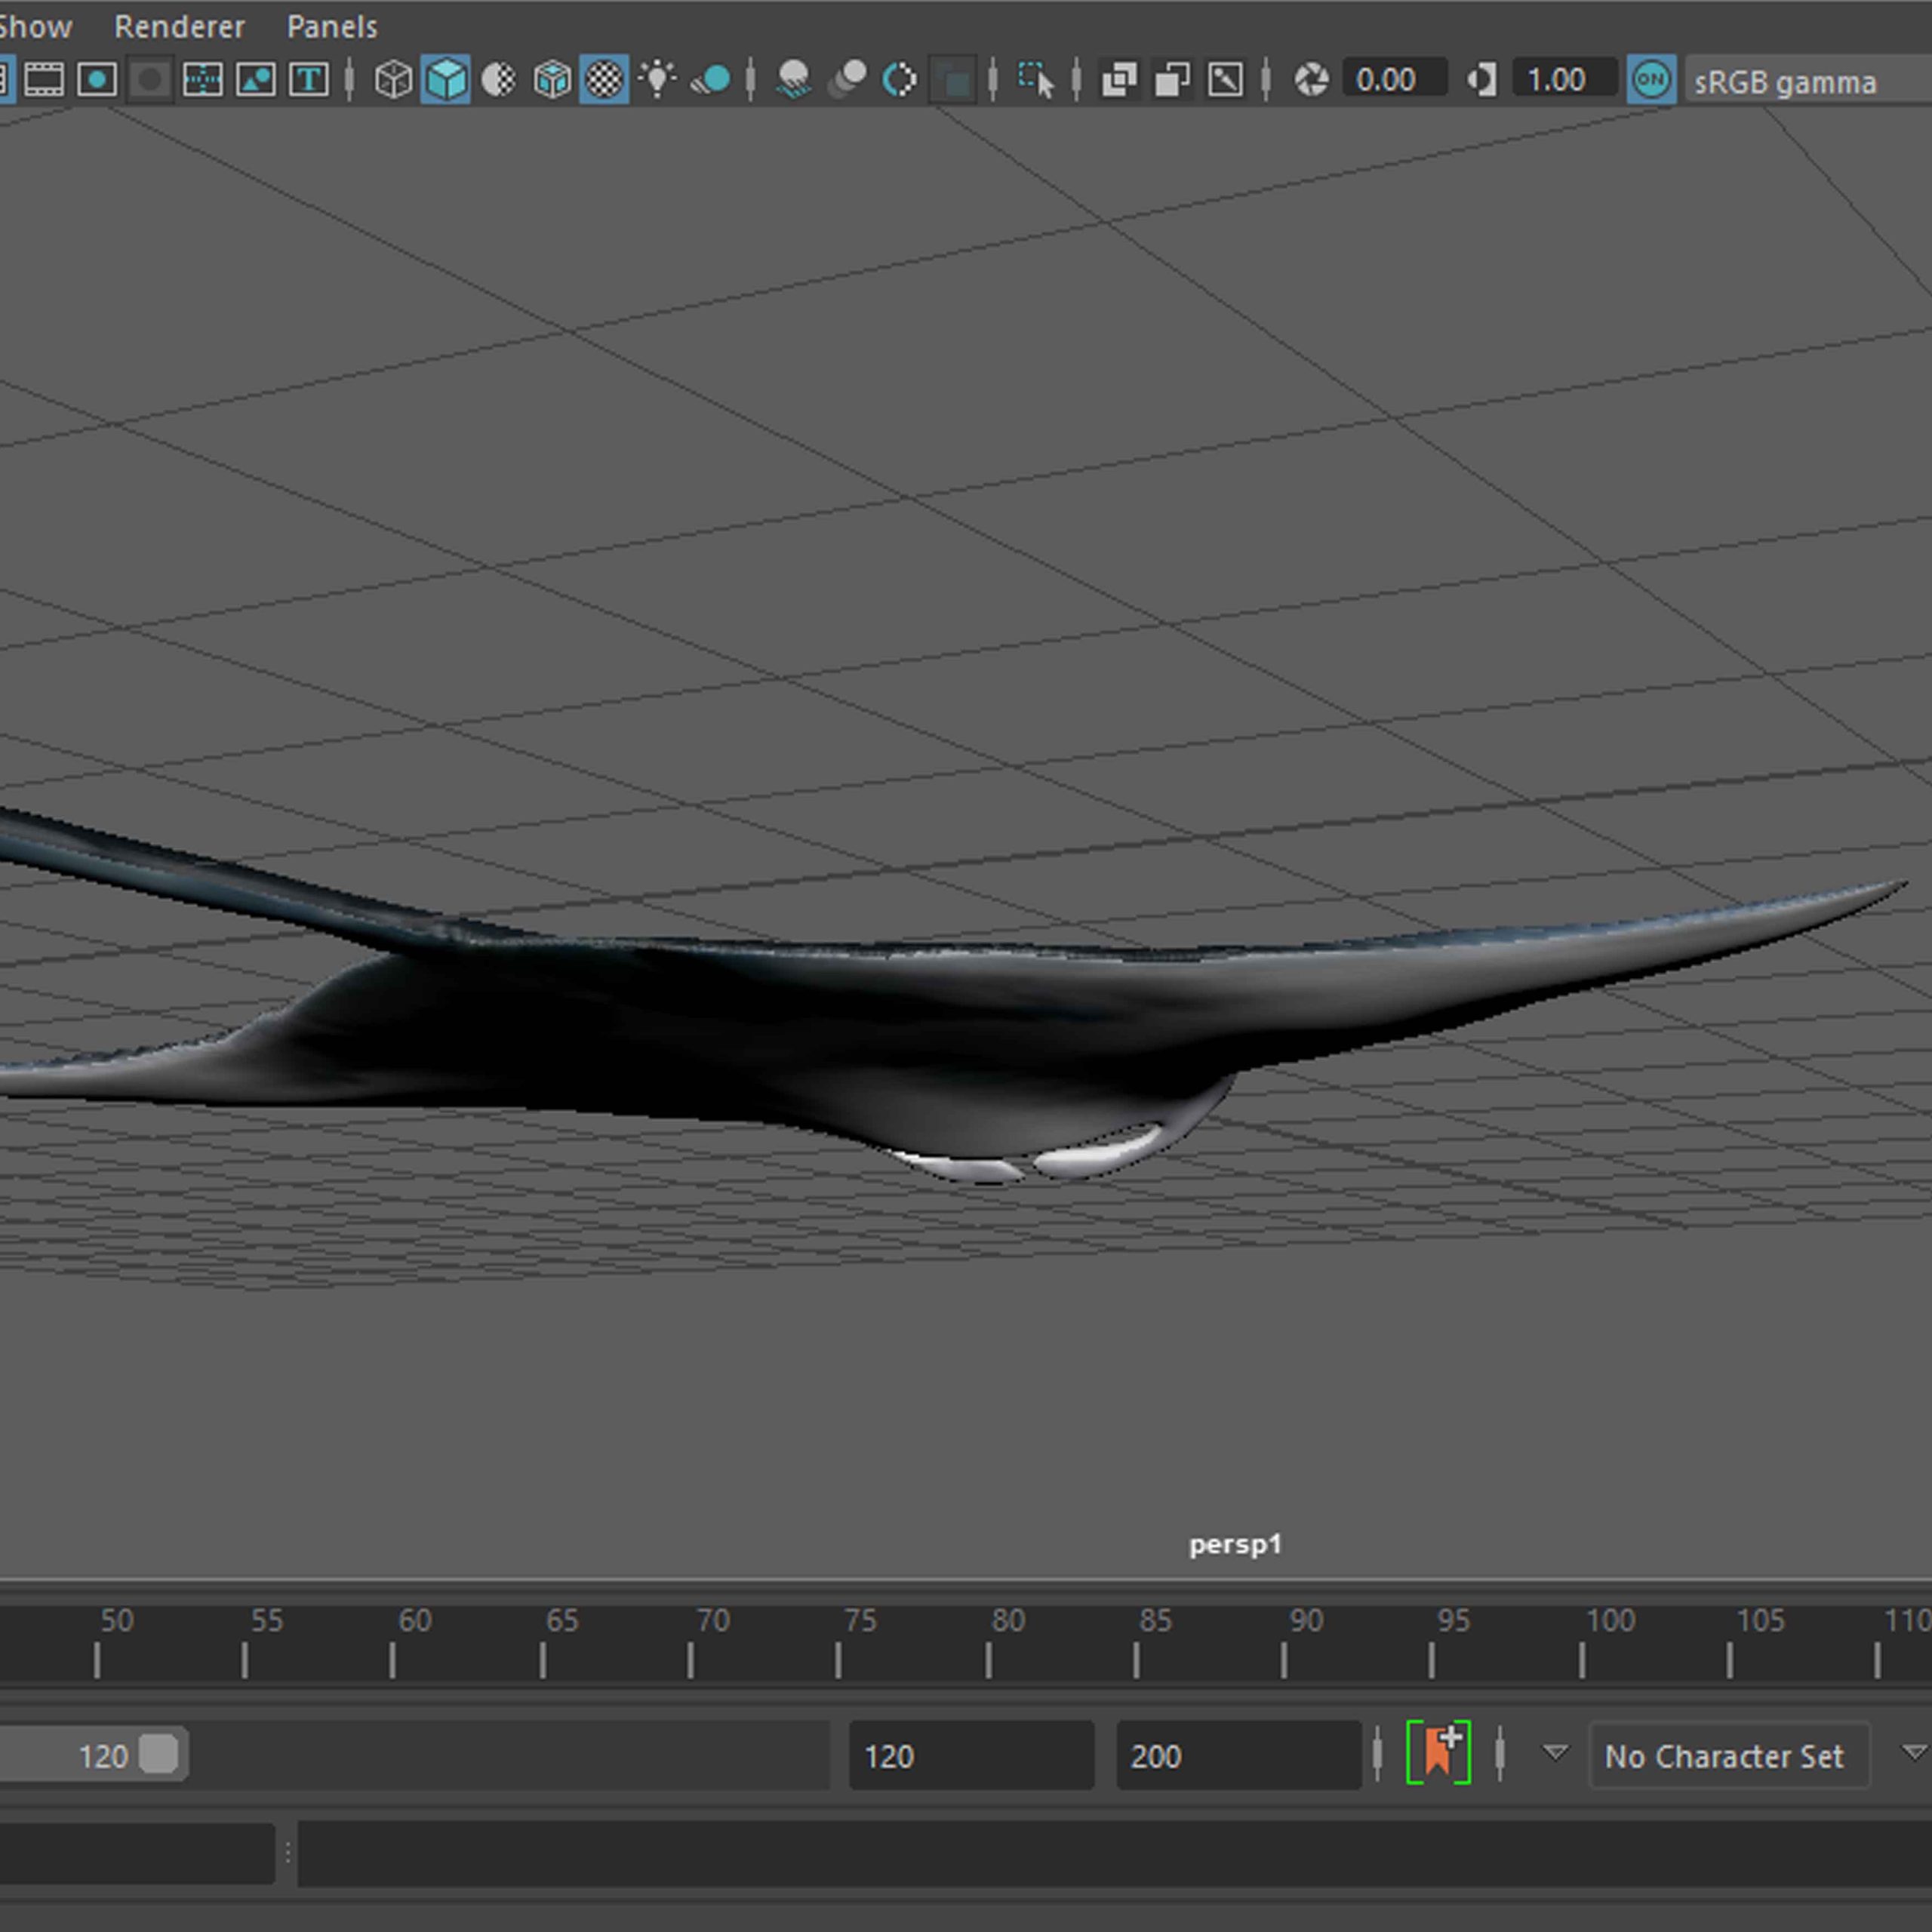Open the Renderer menu
Viewport: 1932px width, 1932px height.
click(179, 27)
